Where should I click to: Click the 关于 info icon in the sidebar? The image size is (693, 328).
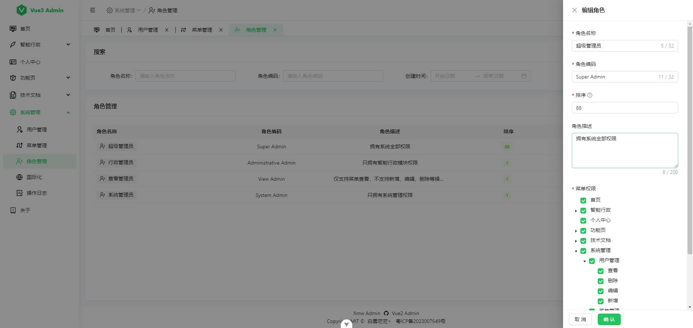[13, 210]
